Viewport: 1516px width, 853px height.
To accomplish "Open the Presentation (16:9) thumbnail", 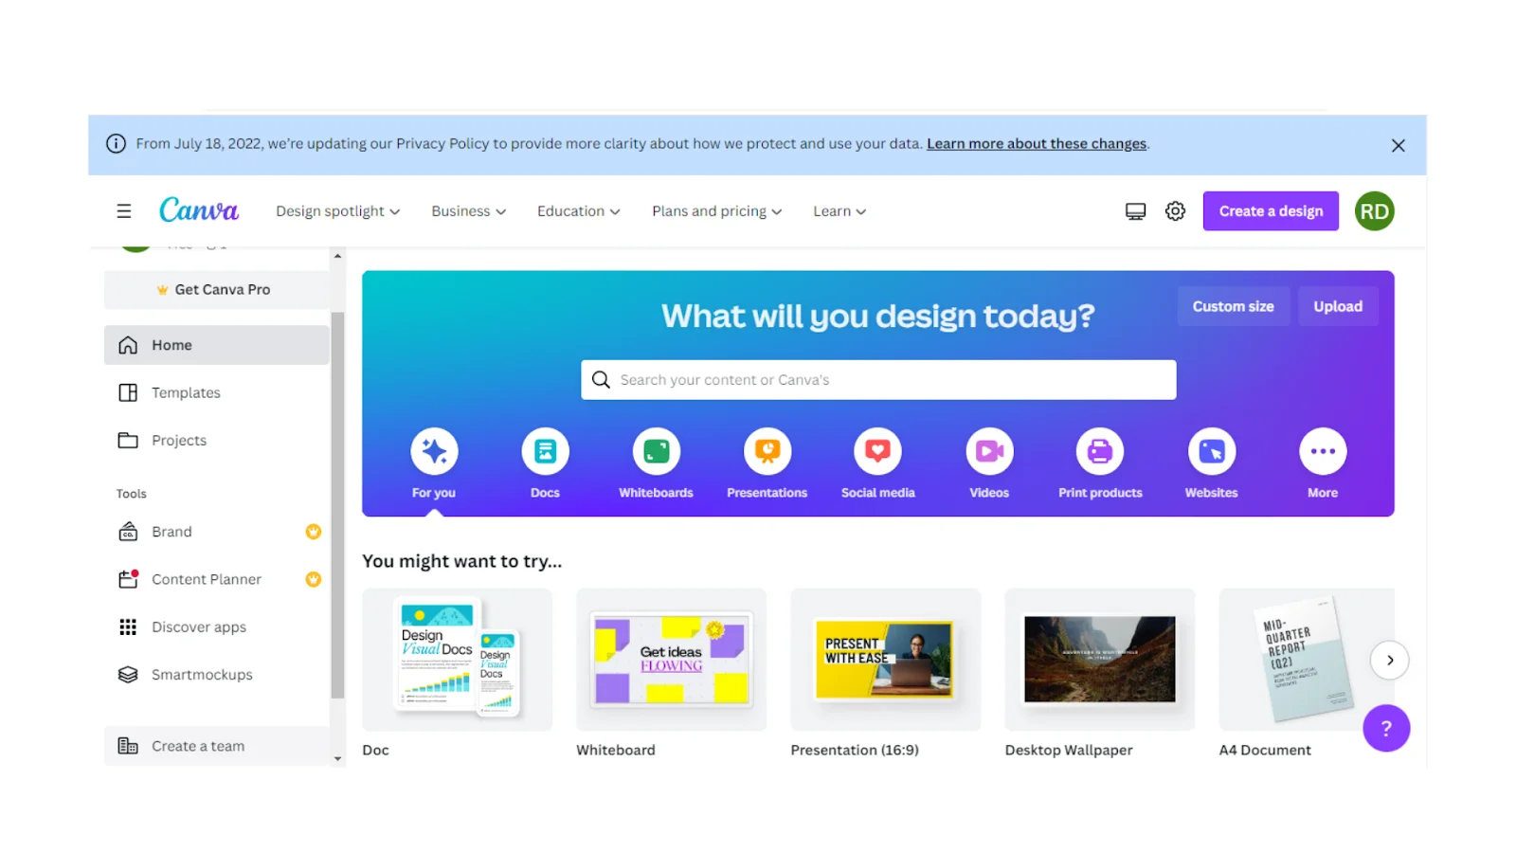I will (x=885, y=660).
